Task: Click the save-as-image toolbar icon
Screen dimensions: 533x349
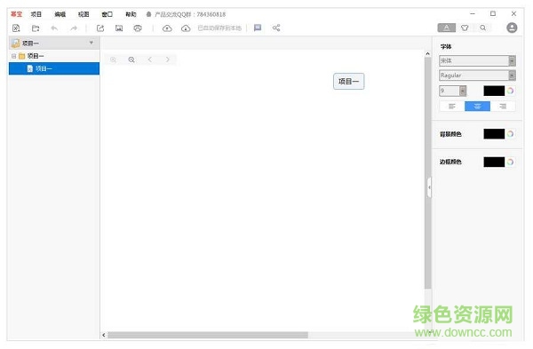Action: pyautogui.click(x=119, y=28)
